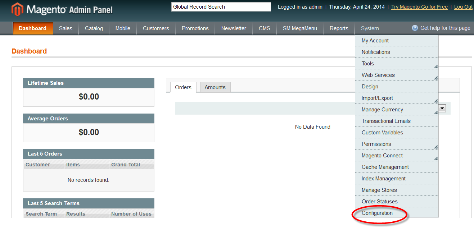This screenshot has height=235, width=474.
Task: Choose Design in the System menu
Action: (x=397, y=87)
